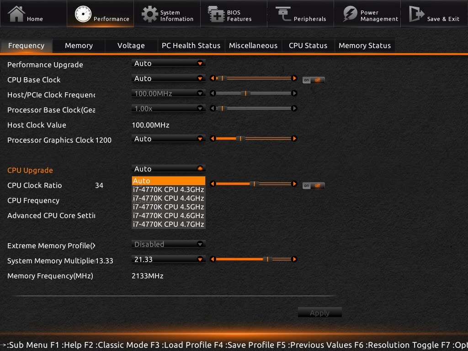Decrease Processor Graphics Clock with left arrow
The width and height of the screenshot is (468, 351).
[x=213, y=138]
